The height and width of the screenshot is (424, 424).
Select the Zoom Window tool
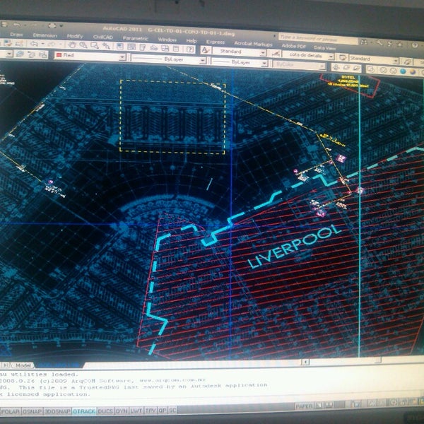point(95,45)
